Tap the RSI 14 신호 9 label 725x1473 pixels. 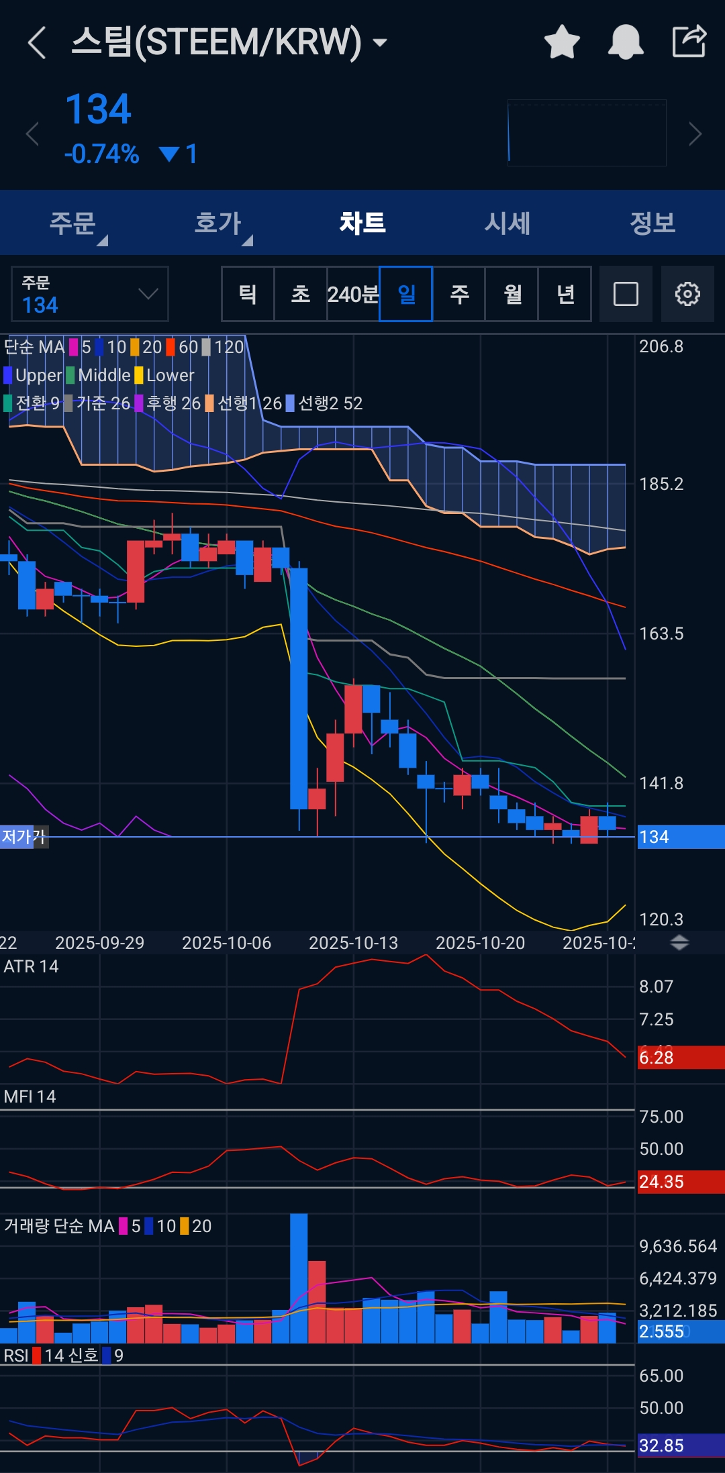[x=64, y=1356]
